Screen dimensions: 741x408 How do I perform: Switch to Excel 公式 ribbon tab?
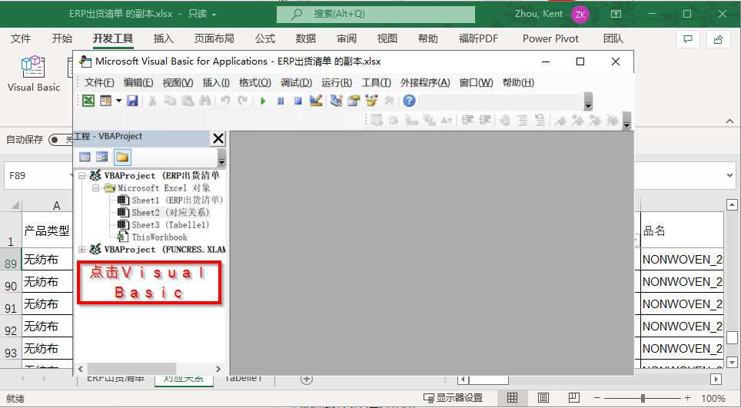[265, 38]
